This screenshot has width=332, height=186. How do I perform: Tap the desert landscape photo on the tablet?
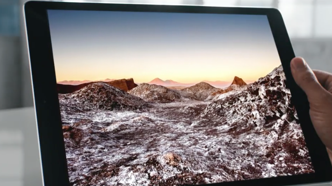pos(180,97)
